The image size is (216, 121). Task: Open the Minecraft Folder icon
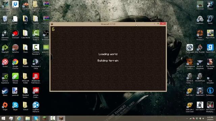coord(26,78)
